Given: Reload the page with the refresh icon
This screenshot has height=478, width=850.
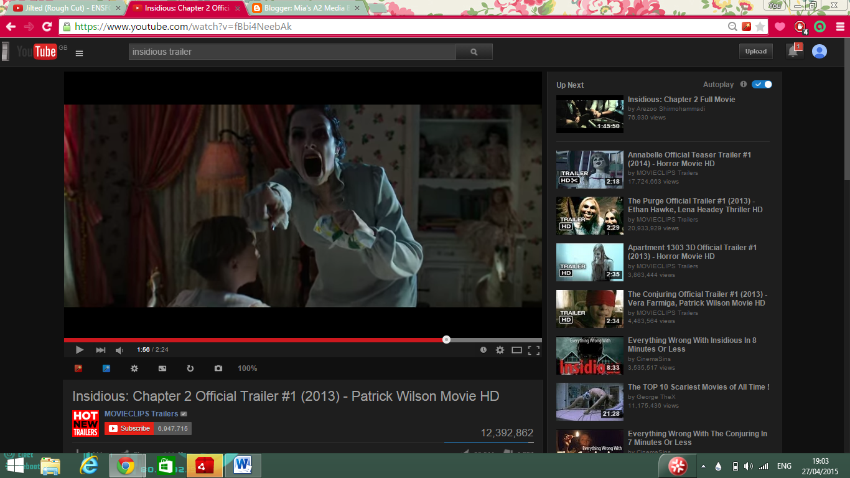Looking at the screenshot, I should 47,27.
